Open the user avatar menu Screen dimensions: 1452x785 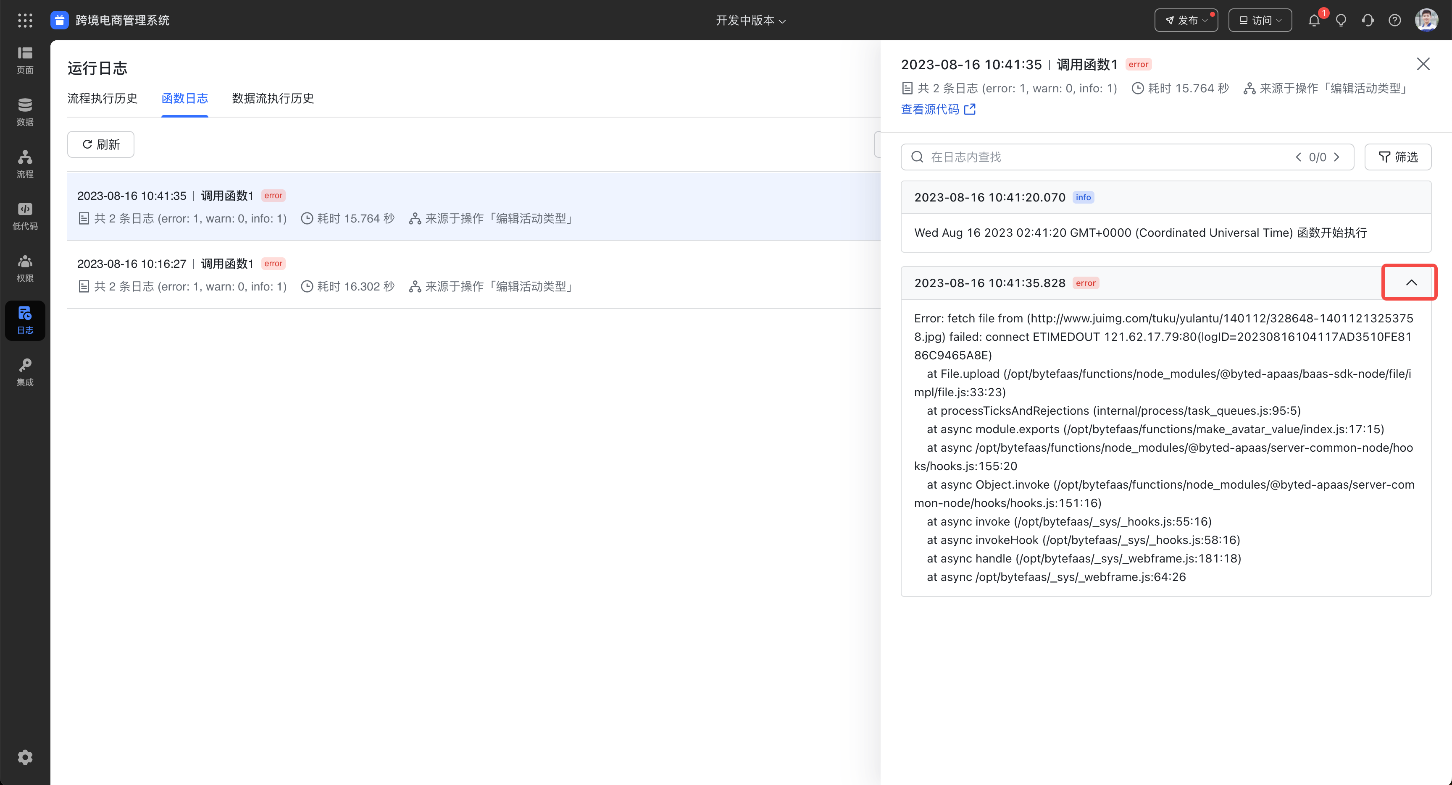1426,20
